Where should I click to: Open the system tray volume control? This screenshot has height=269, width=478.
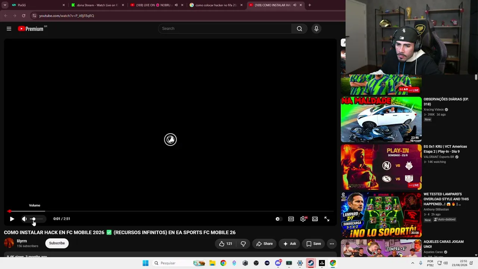[x=446, y=263]
